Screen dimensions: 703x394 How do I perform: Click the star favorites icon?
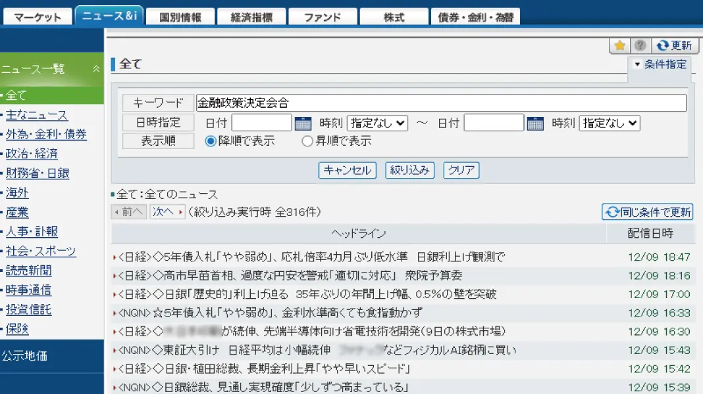pos(619,45)
